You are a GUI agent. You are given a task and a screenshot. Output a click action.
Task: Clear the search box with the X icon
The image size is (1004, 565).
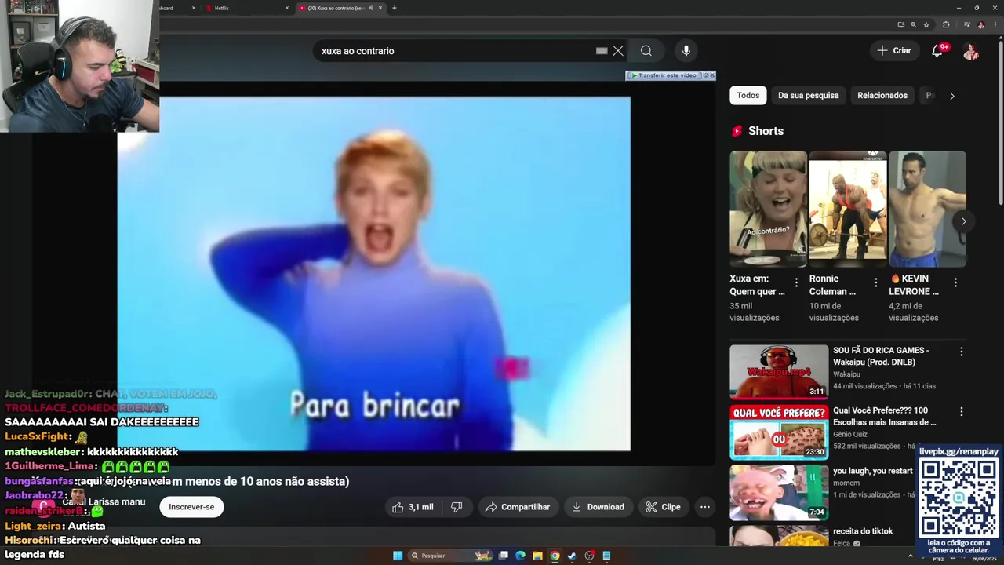tap(618, 51)
